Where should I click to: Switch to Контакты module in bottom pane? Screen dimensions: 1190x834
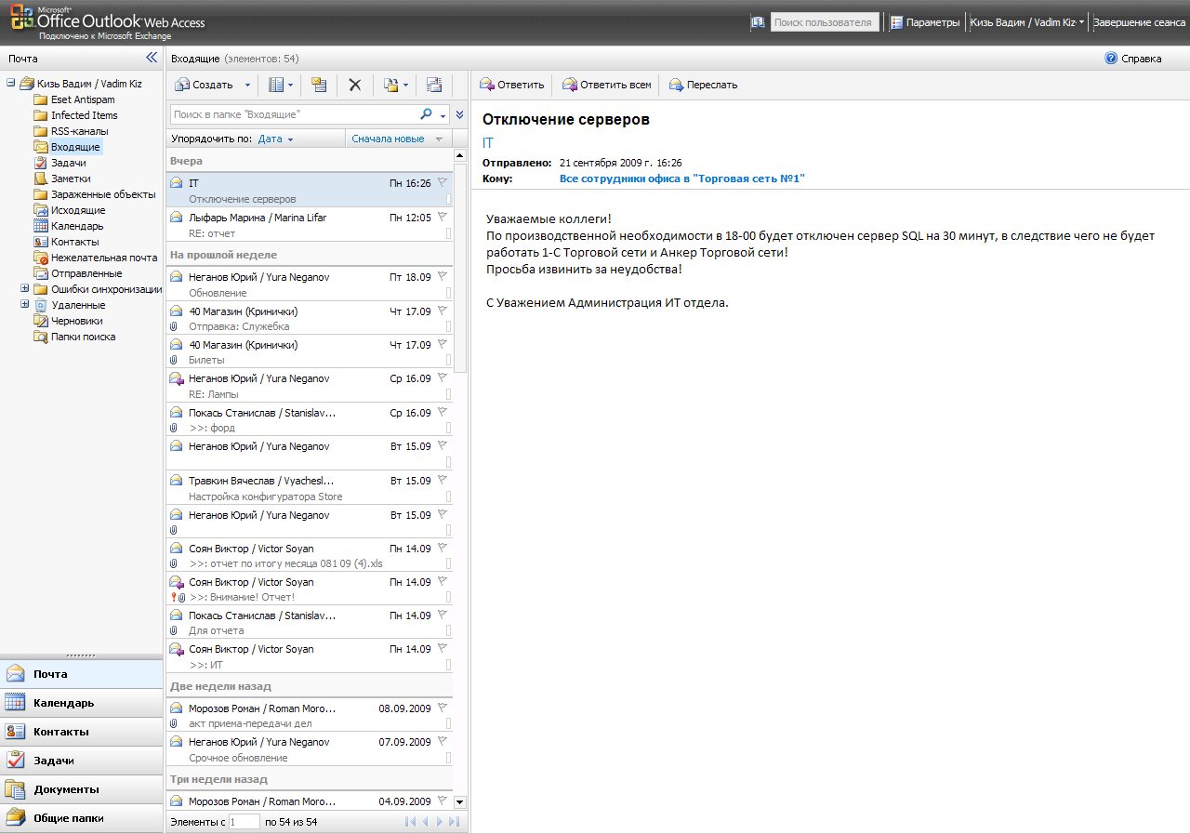[81, 732]
